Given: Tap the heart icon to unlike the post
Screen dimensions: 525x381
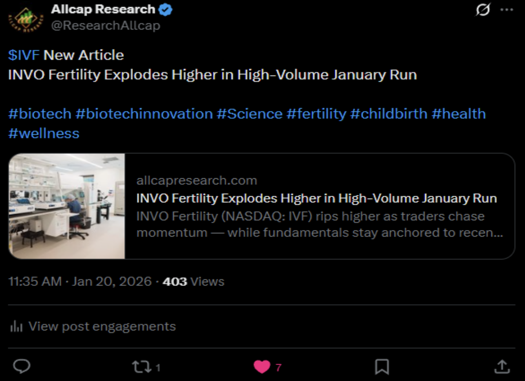Looking at the screenshot, I should [262, 367].
